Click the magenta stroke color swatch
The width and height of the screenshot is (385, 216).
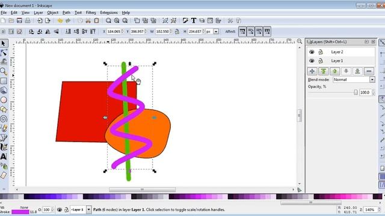pyautogui.click(x=20, y=212)
